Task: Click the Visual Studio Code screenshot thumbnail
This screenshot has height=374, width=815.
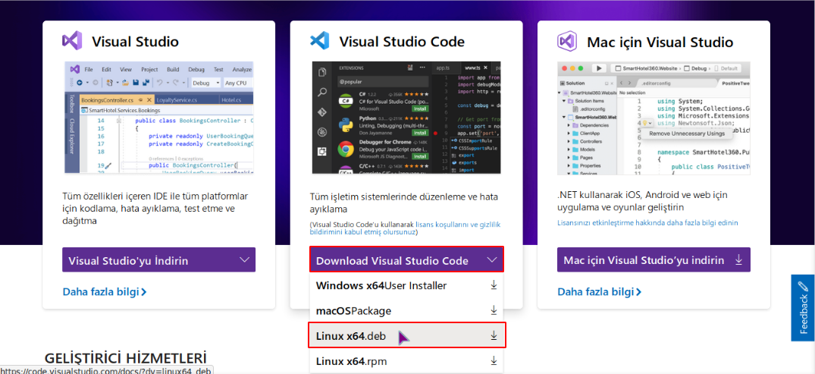Action: pos(406,118)
